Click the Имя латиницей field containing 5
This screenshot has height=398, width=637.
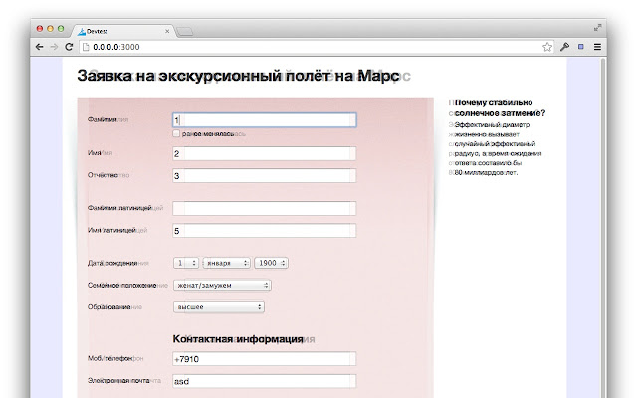[x=264, y=230]
